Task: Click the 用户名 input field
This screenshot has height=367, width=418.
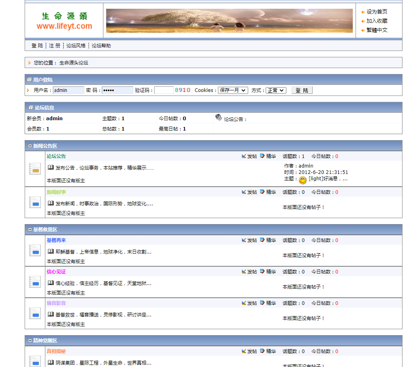Action: (x=68, y=90)
